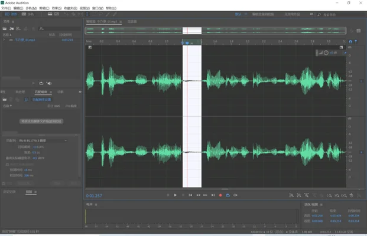Click the scan icon in Match Loudness panel
367x236 pixels.
pos(26,100)
